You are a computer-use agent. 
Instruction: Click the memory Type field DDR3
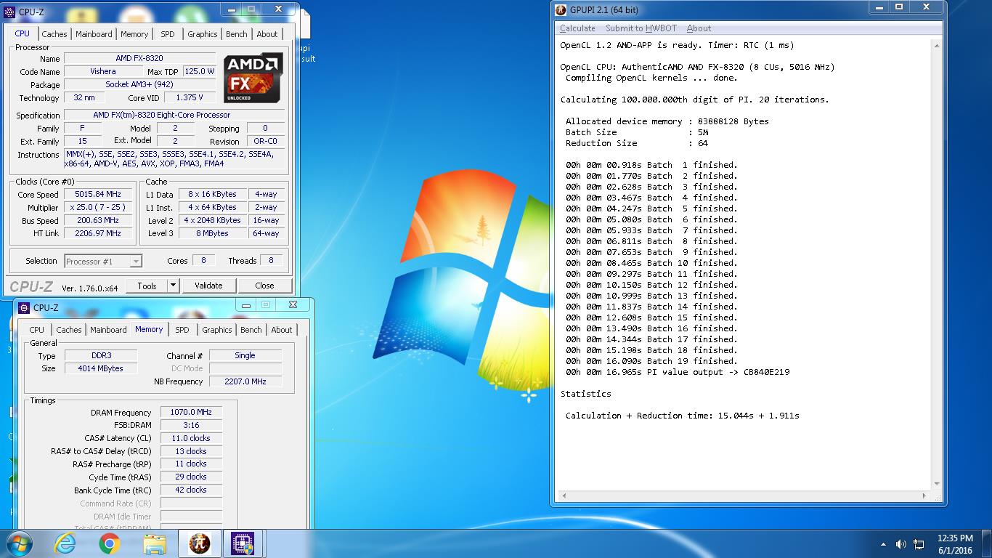(x=100, y=356)
